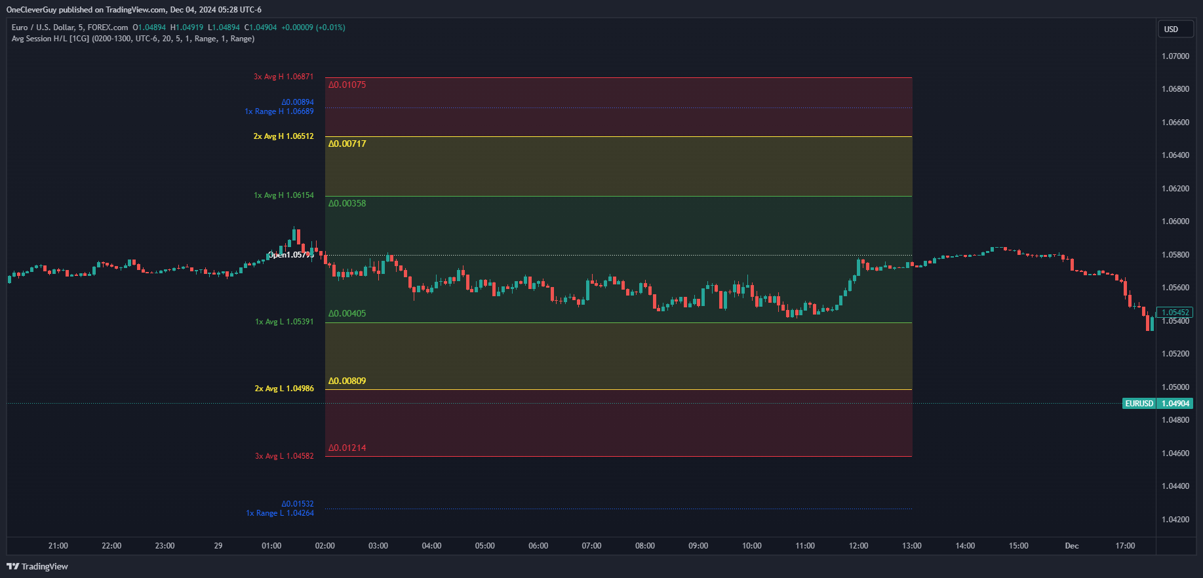1203x578 pixels.
Task: Click the red Δ0.01075 zone label
Action: pos(347,85)
